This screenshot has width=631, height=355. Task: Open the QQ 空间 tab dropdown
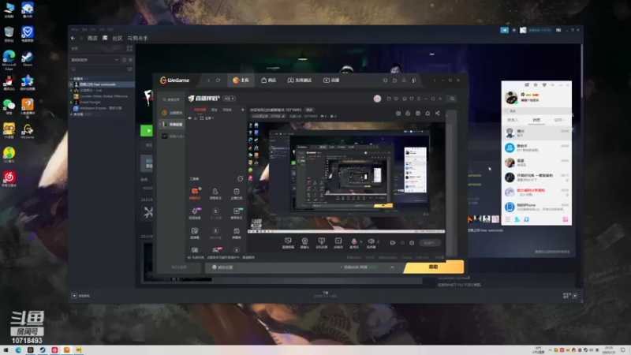(560, 120)
